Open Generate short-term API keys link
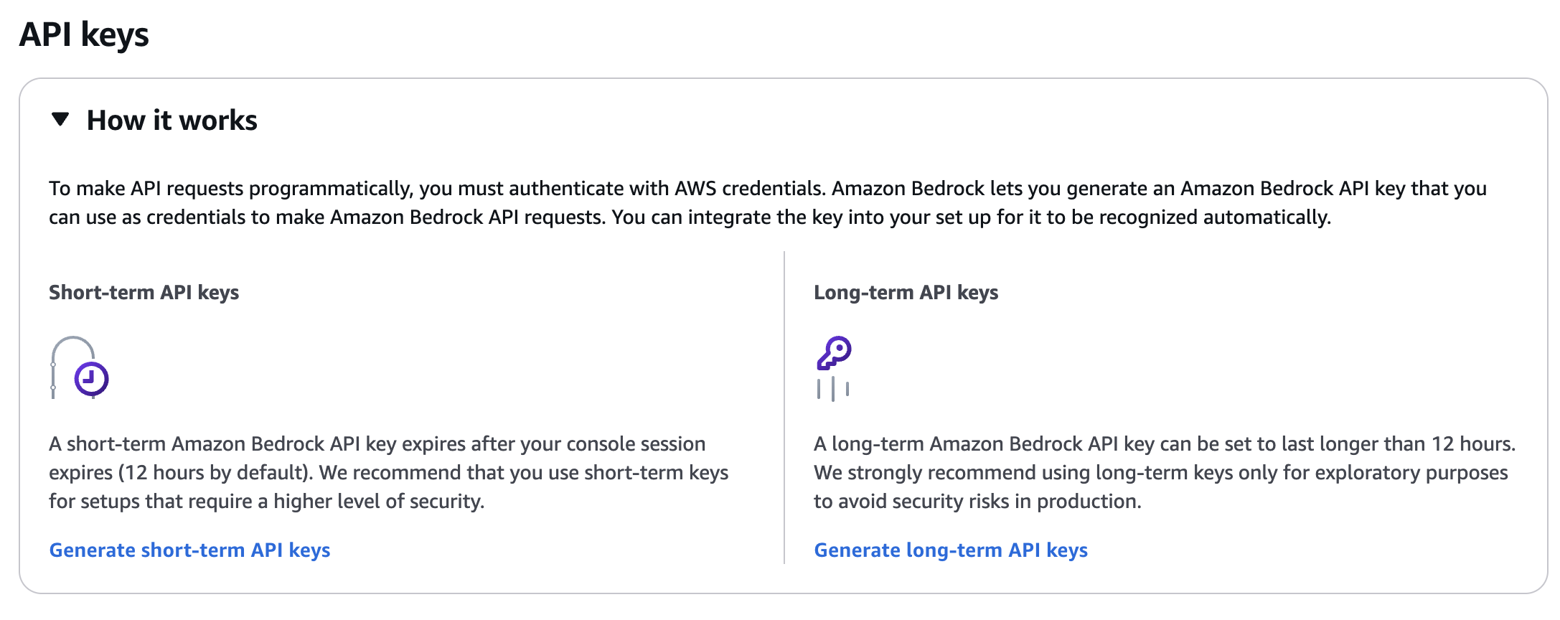This screenshot has height=620, width=1560. [189, 550]
